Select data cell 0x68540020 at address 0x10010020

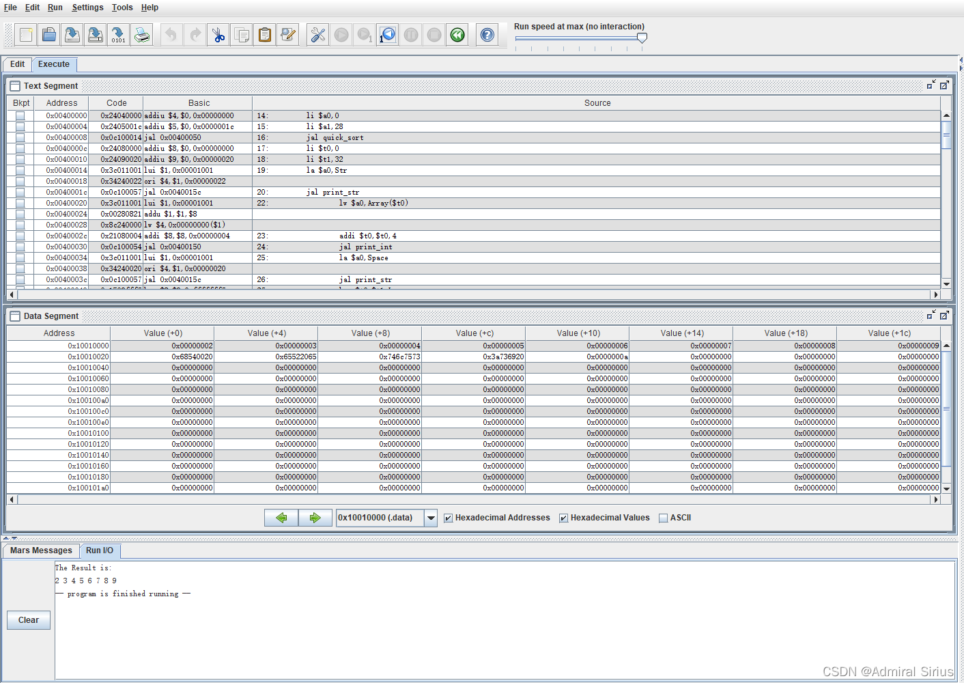162,357
